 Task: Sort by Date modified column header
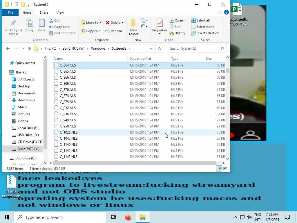click(148, 59)
